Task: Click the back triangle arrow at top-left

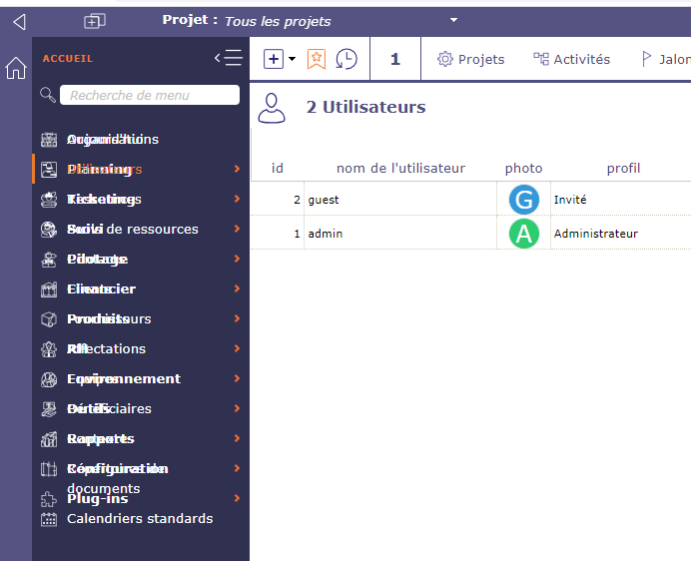Action: pos(18,21)
